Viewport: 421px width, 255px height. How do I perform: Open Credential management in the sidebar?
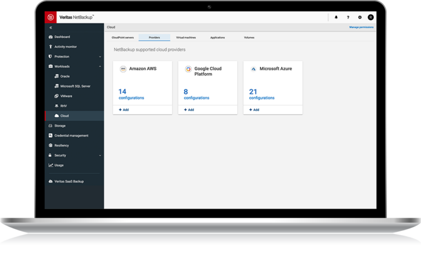pos(71,135)
